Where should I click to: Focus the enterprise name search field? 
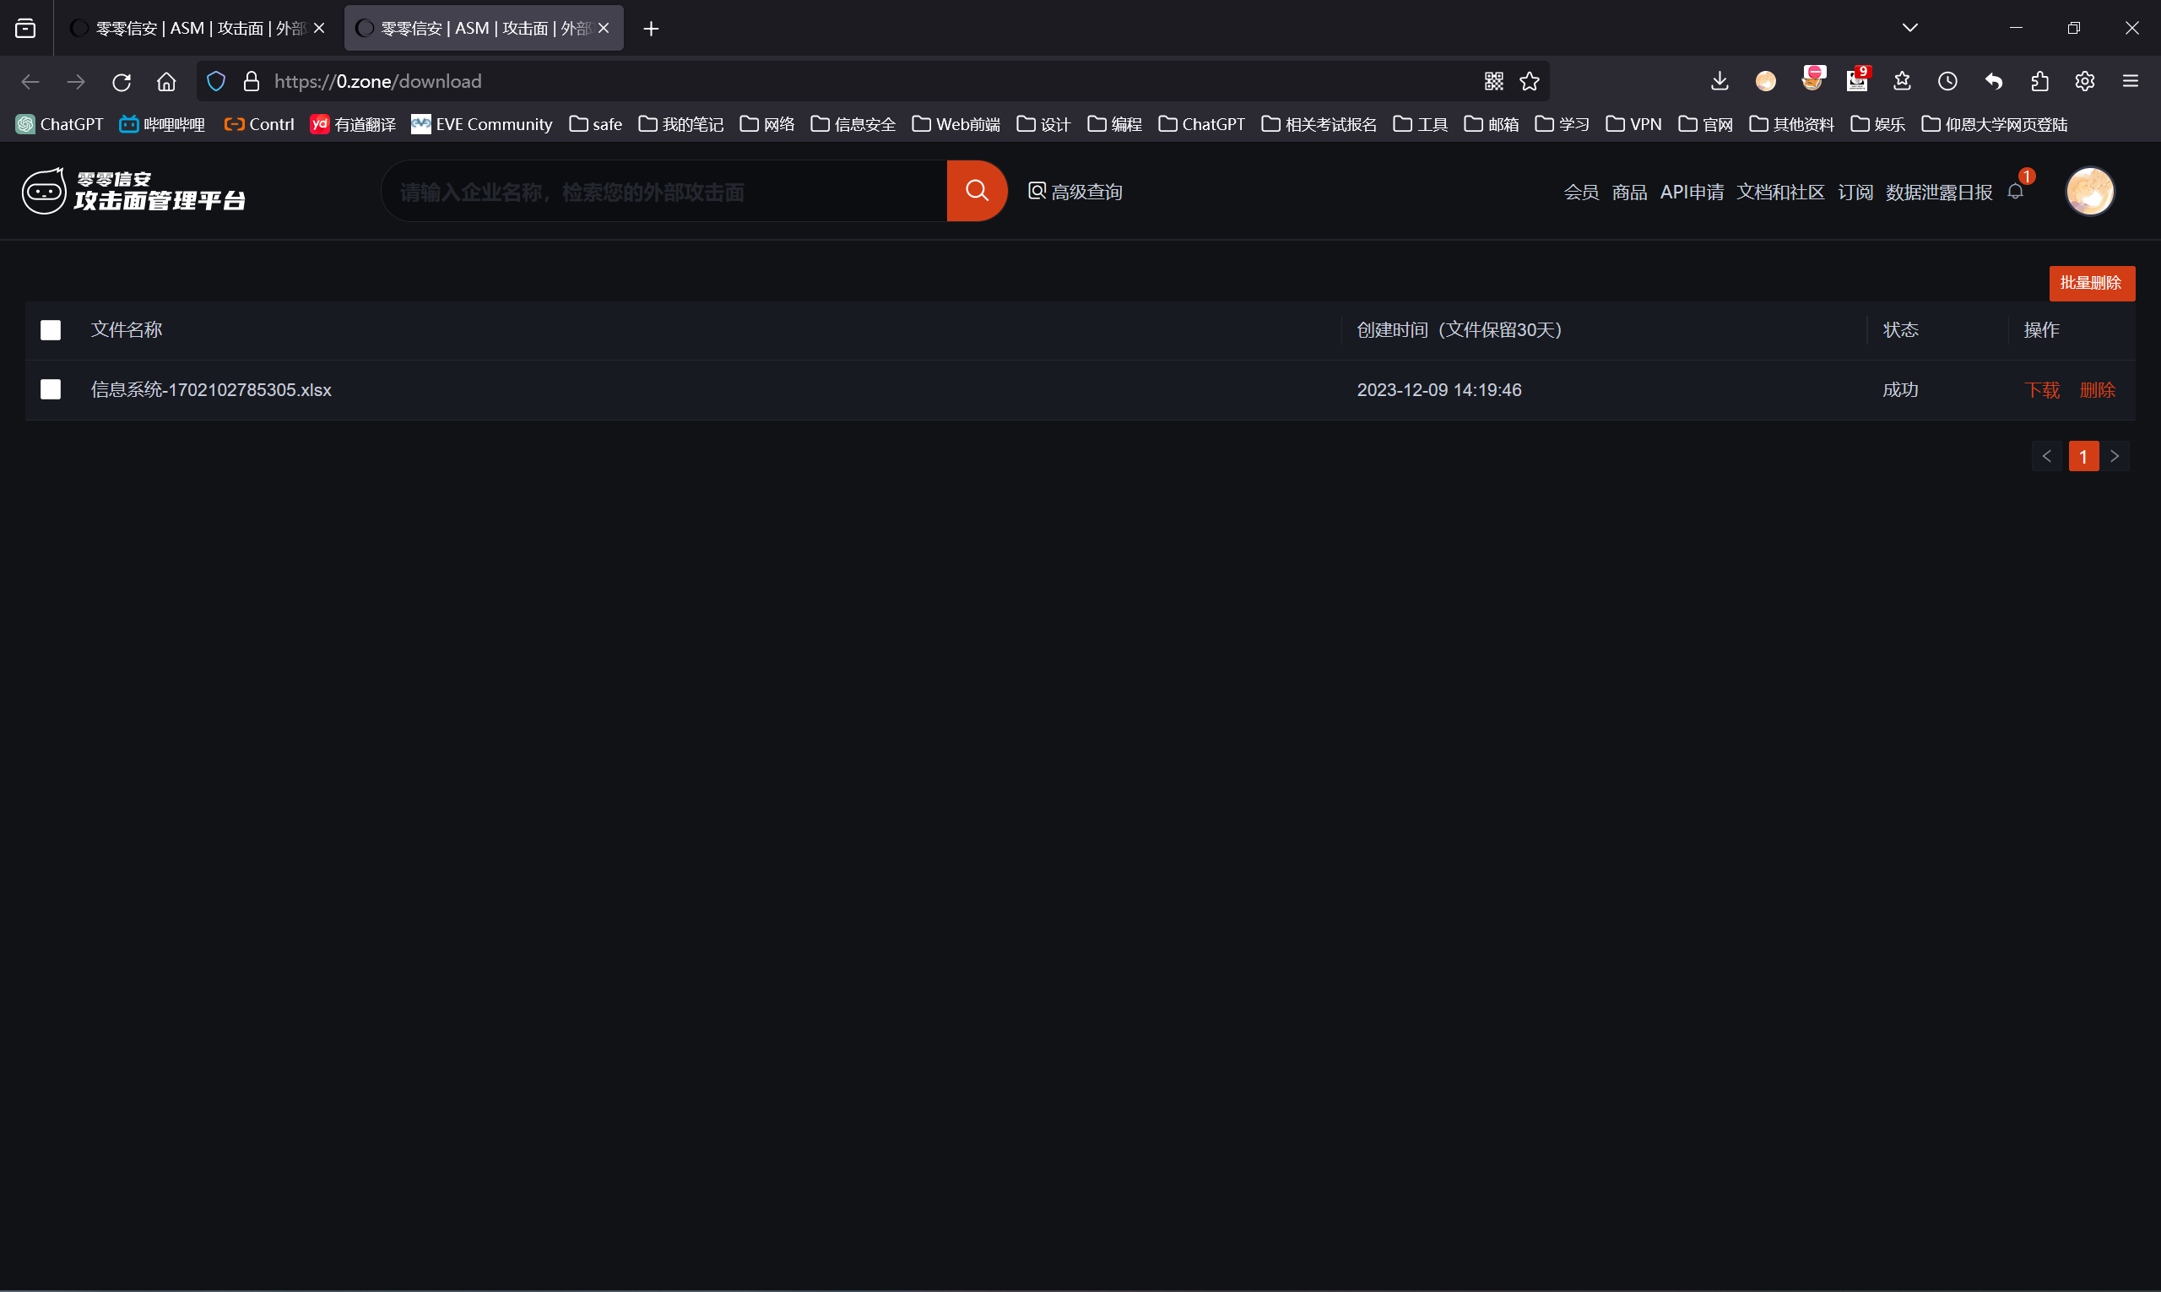click(x=664, y=191)
